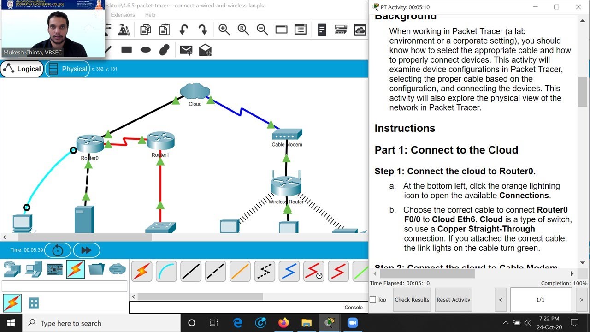Zoom in with the plus magnifier
Viewport: 590px width, 332px height.
point(224,30)
